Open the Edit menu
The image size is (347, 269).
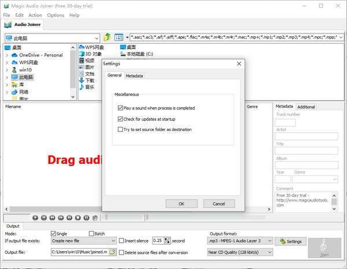tap(19, 15)
